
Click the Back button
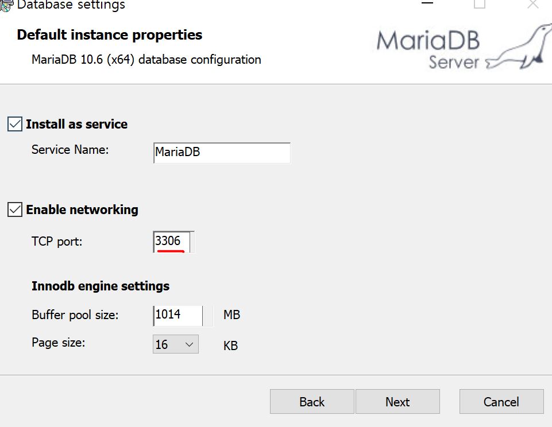click(x=312, y=401)
